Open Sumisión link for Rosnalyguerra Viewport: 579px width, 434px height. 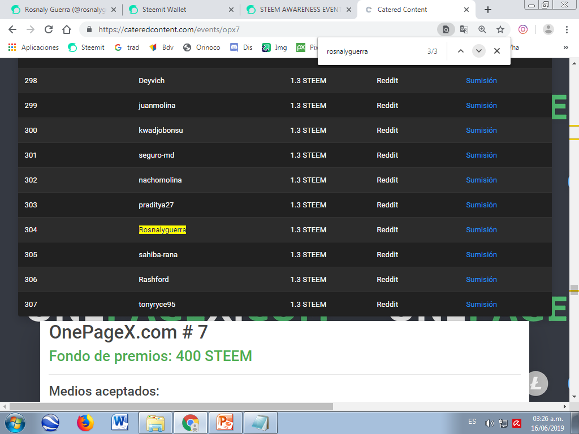pyautogui.click(x=481, y=229)
